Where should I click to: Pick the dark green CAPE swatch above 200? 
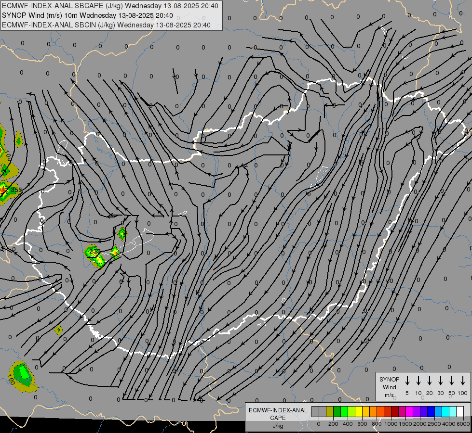point(337,411)
